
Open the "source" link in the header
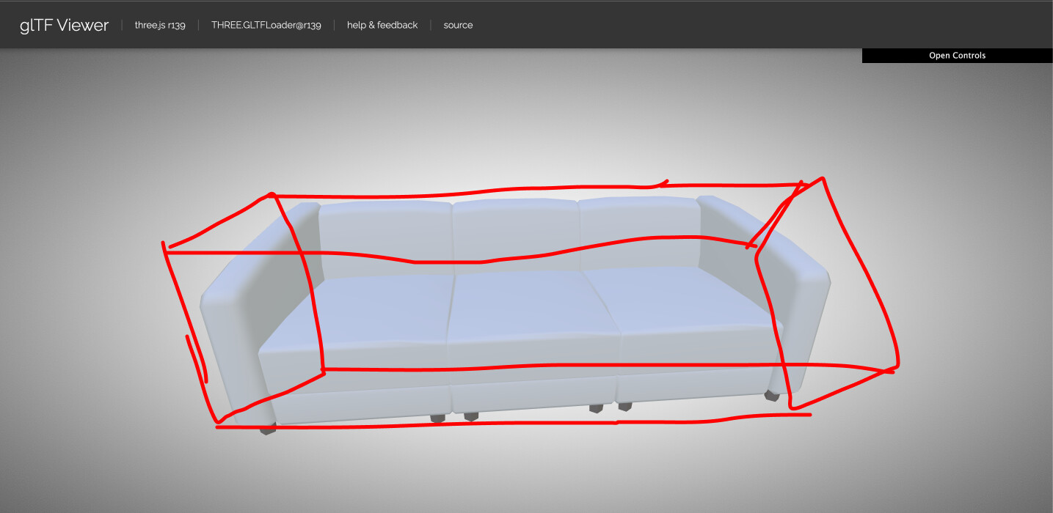[x=458, y=25]
